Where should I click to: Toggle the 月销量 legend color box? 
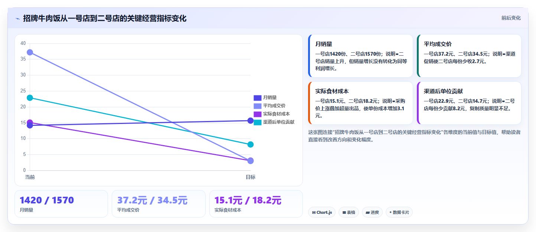(258, 98)
